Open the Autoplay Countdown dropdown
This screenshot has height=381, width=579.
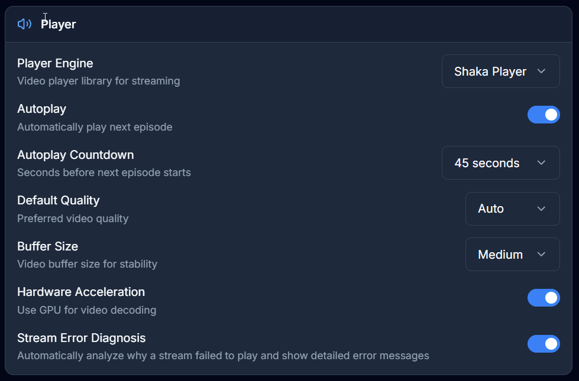500,162
